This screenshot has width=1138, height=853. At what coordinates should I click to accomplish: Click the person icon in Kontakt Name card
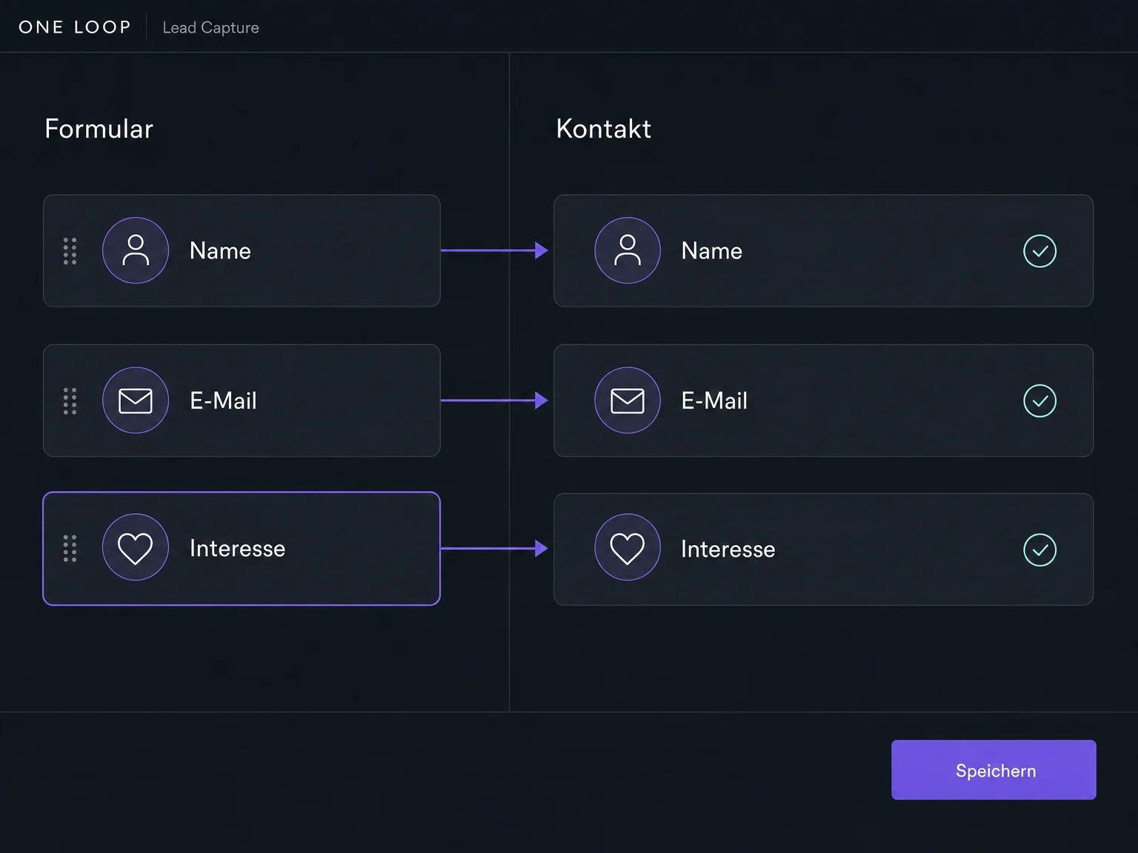[628, 250]
